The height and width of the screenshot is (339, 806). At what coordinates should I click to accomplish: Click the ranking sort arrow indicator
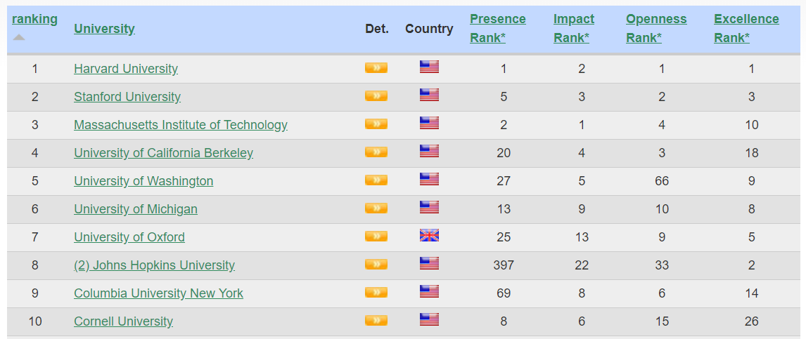[x=19, y=37]
